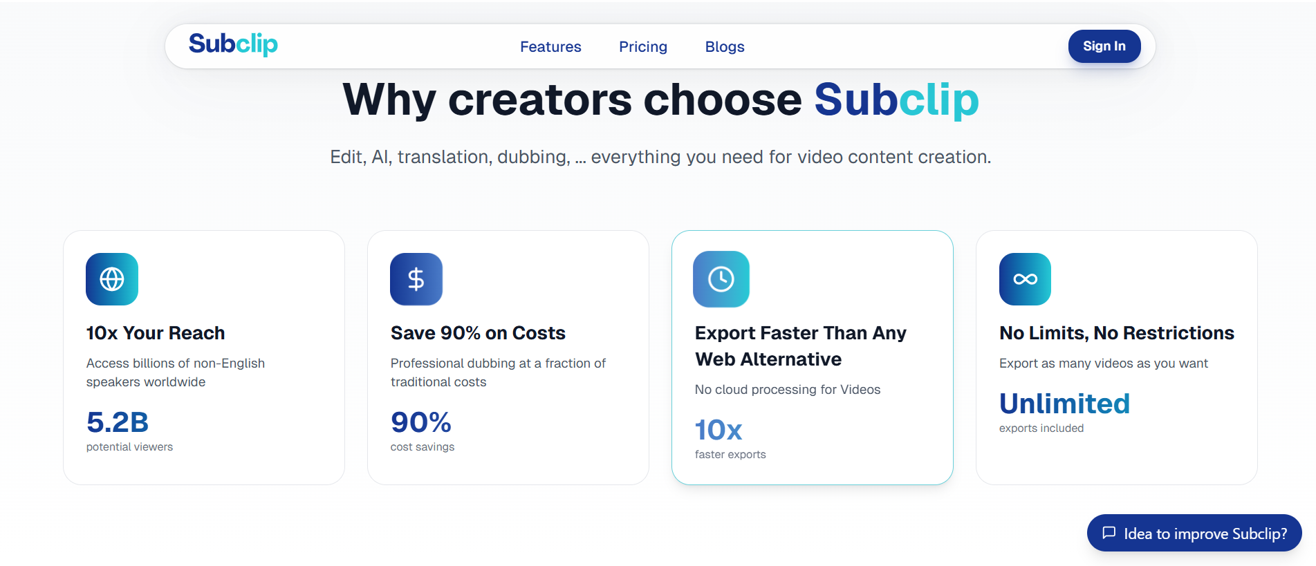Click the clock icon on the Export Faster card
Screen dimensions: 1316x566
(721, 279)
